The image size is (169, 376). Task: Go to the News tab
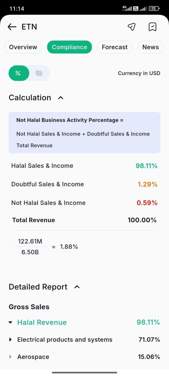tap(151, 47)
